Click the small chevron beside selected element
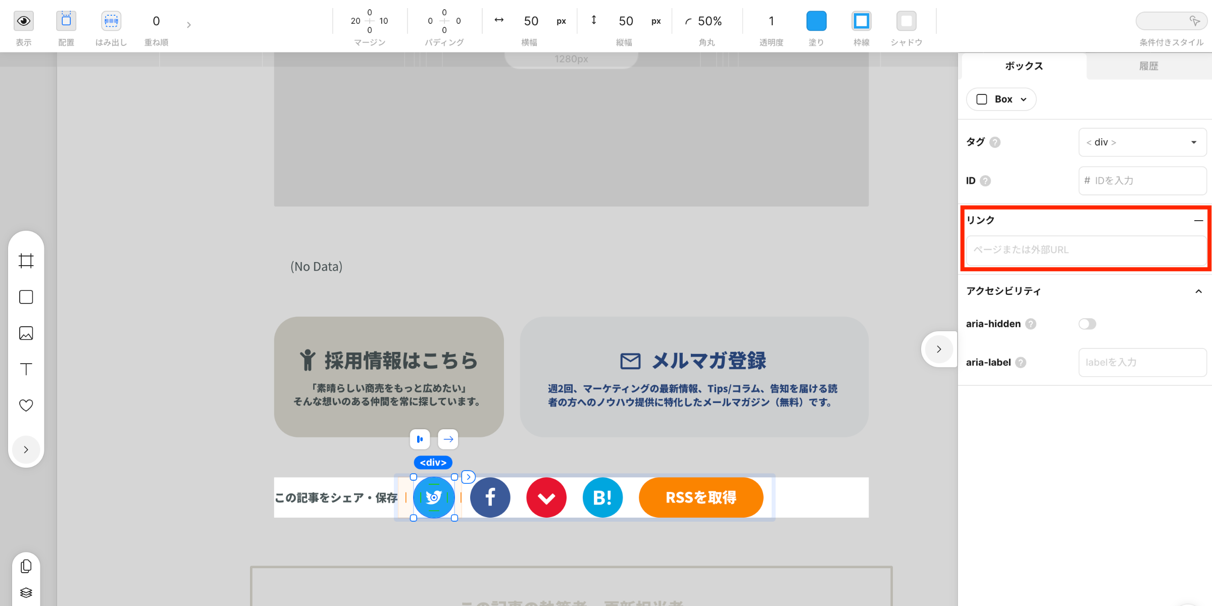Viewport: 1212px width, 606px height. 469,477
